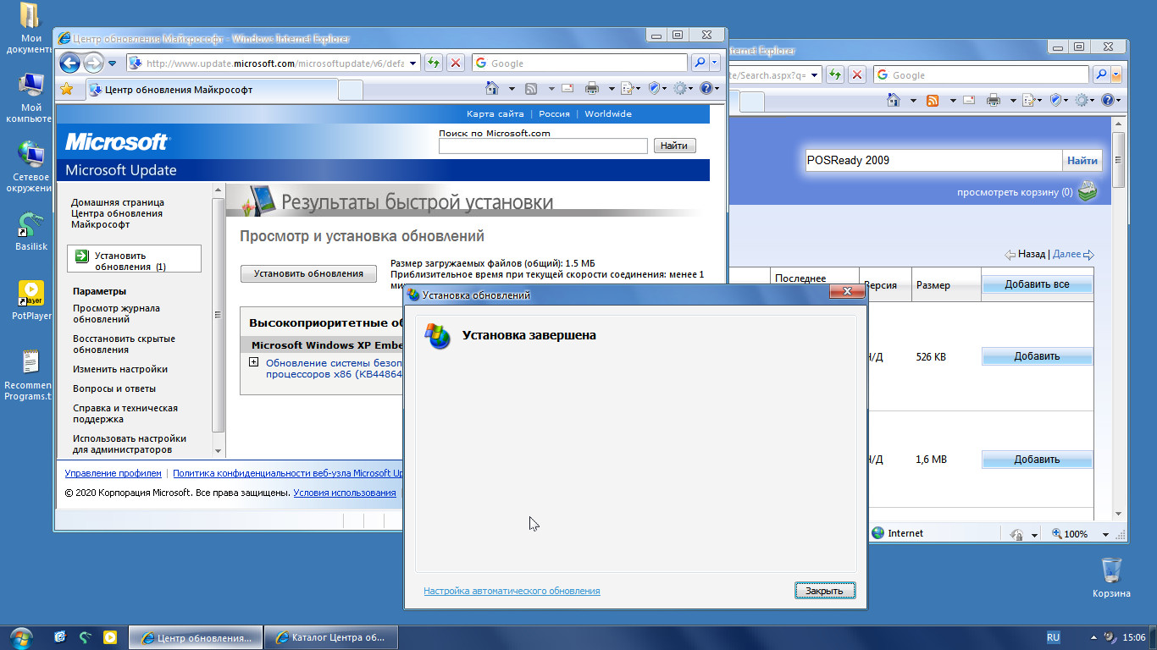Viewport: 1157px width, 650px height.
Task: Open recent pages dropdown next to forward arrow
Action: [112, 63]
